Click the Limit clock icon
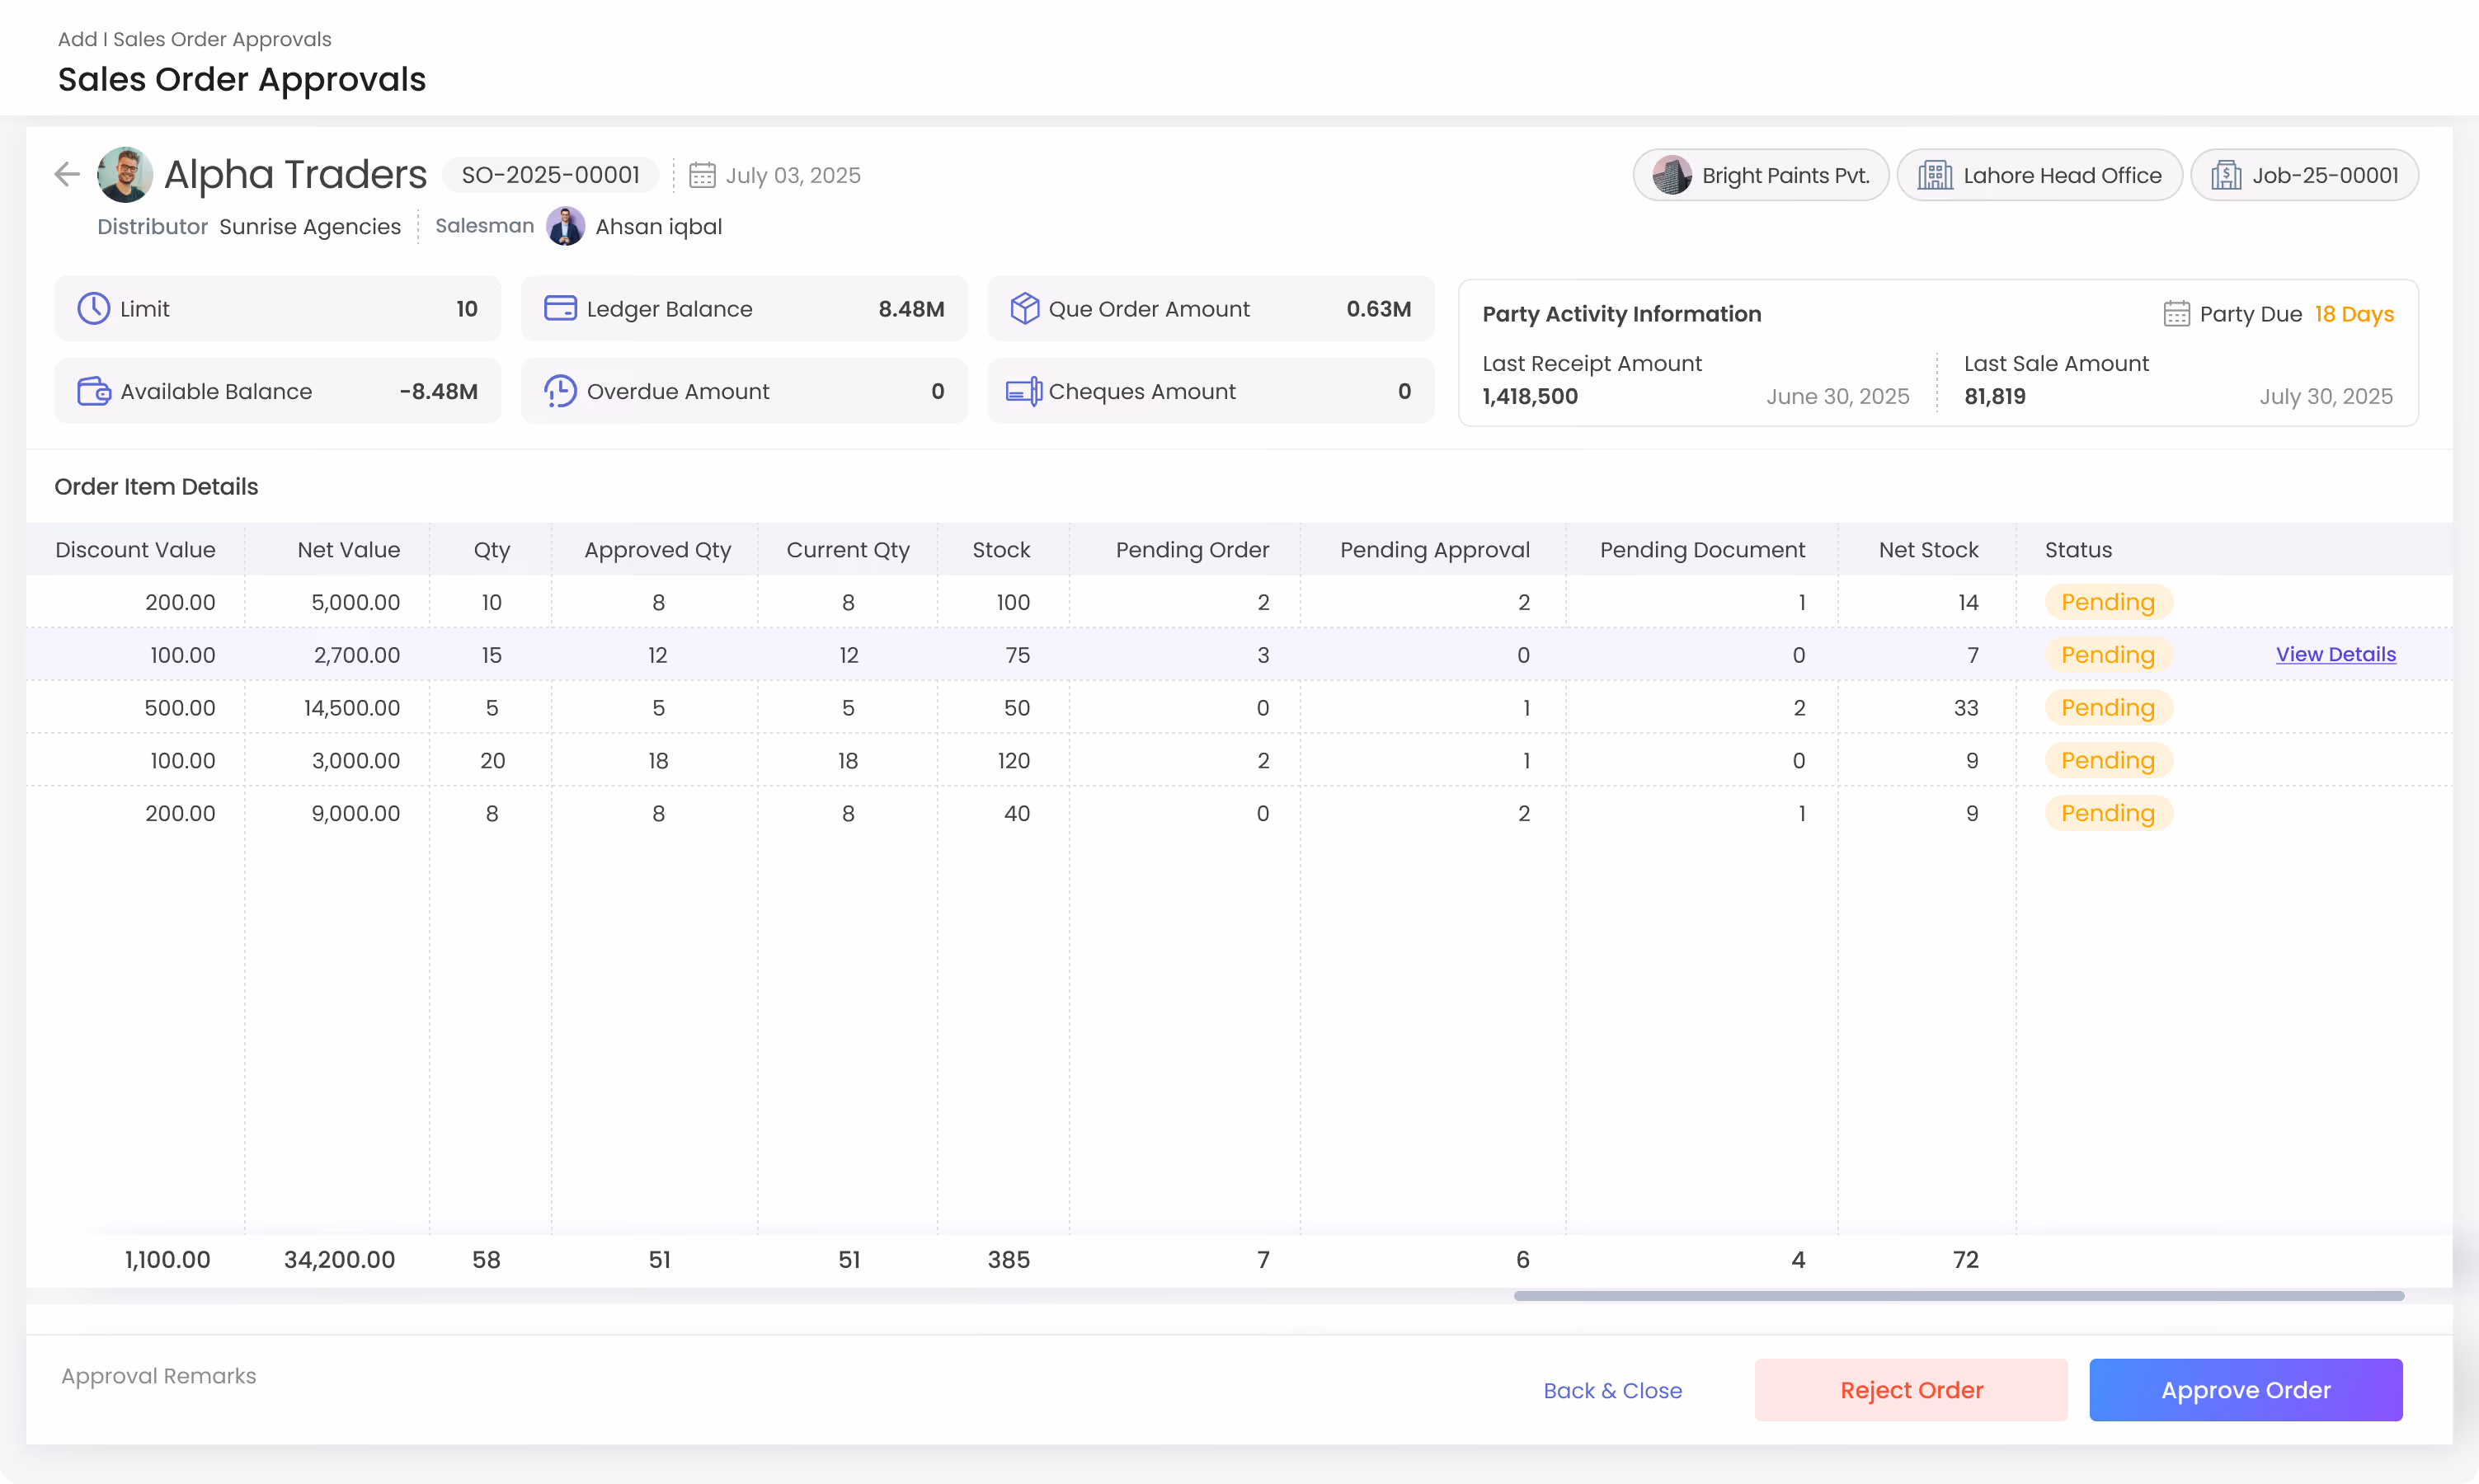Image resolution: width=2479 pixels, height=1484 pixels. point(94,308)
